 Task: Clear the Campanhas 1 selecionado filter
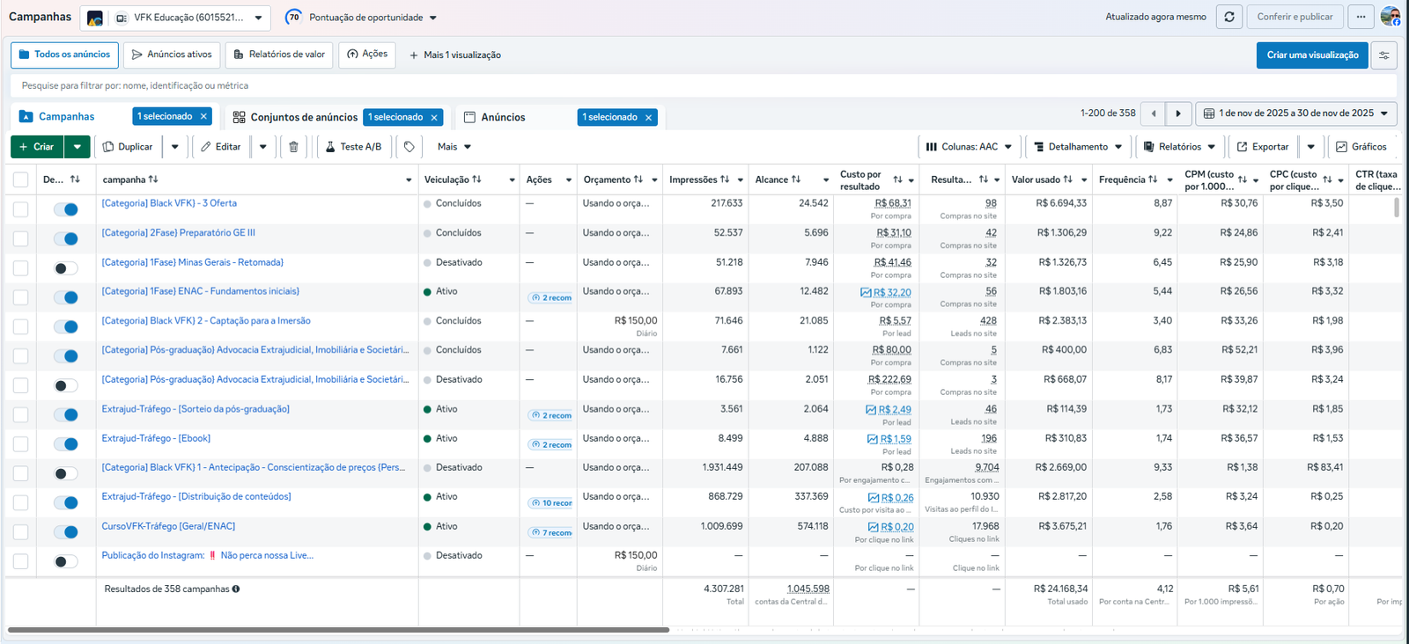click(203, 116)
